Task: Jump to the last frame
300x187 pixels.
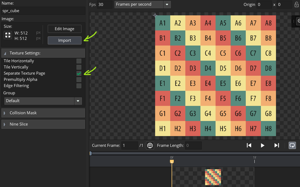Action: pyautogui.click(x=277, y=145)
